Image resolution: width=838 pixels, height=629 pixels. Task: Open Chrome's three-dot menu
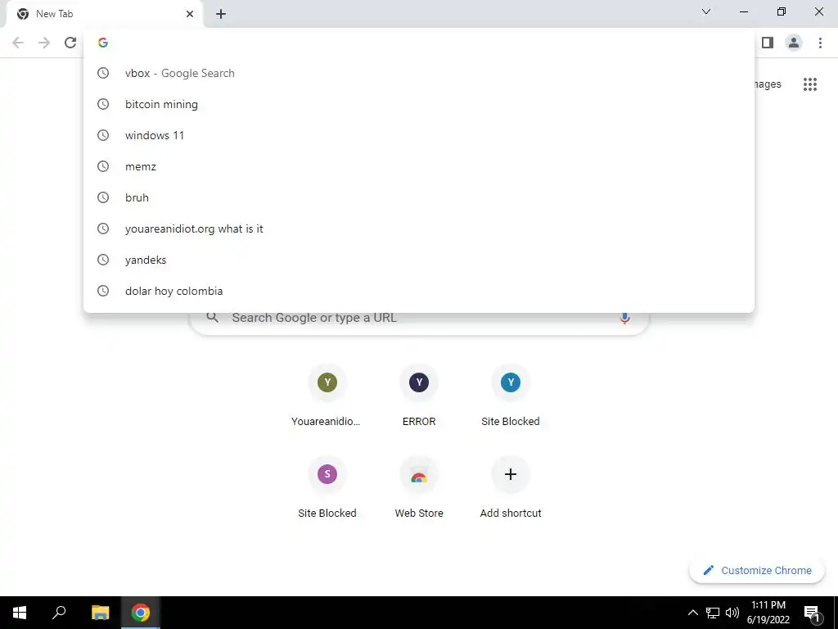pos(820,43)
